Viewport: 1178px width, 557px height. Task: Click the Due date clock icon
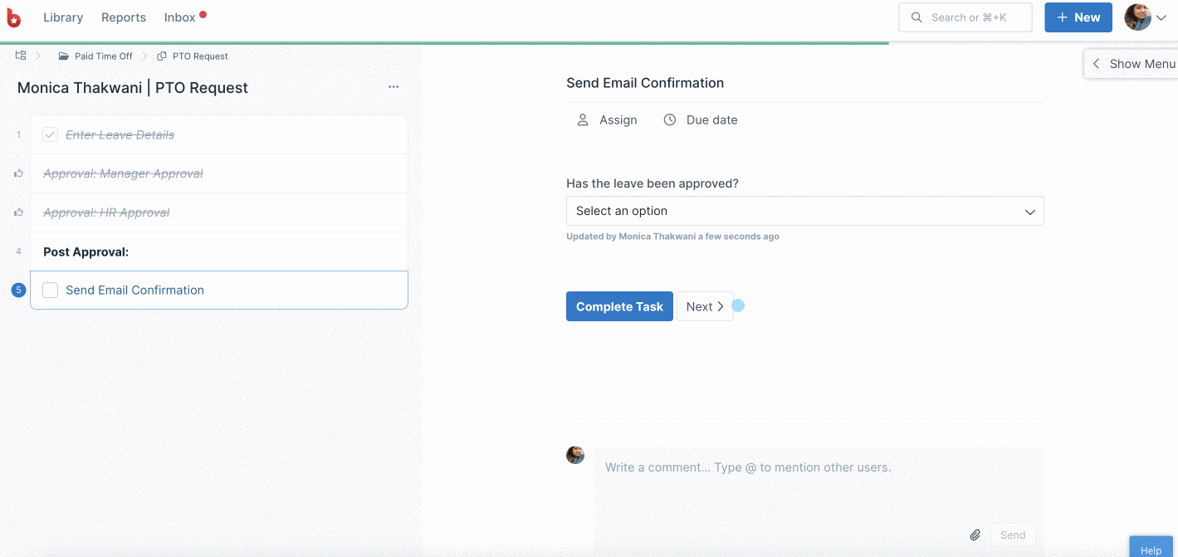[x=669, y=120]
